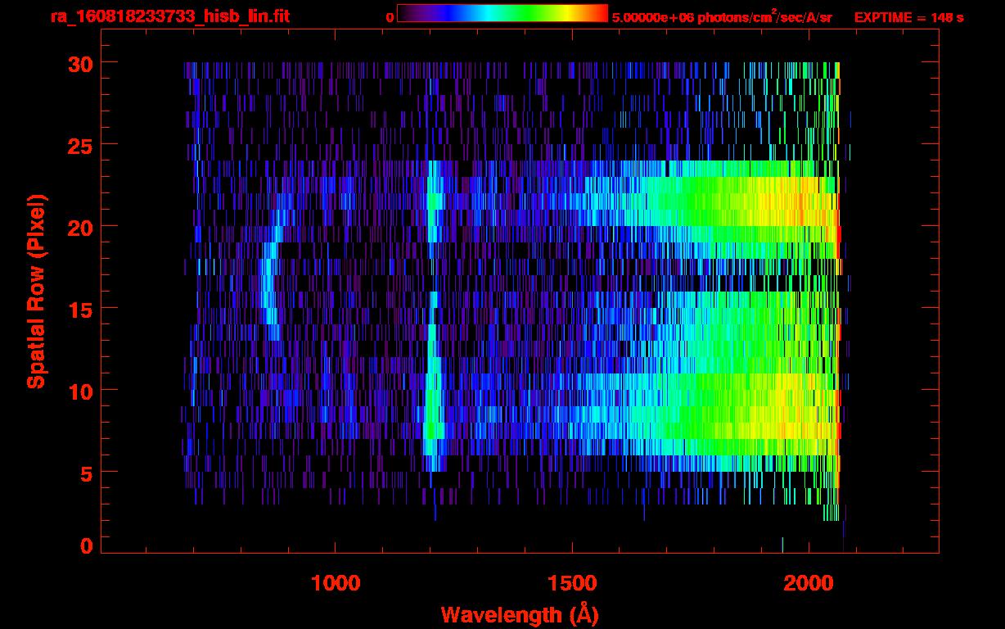Viewport: 1005px width, 629px height.
Task: Click the 1000 wavelength tick label
Action: click(336, 582)
